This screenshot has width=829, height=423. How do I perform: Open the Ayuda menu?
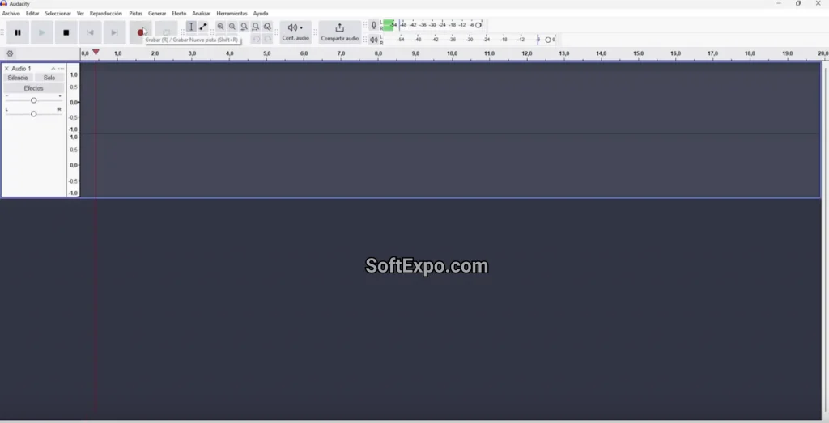click(261, 13)
